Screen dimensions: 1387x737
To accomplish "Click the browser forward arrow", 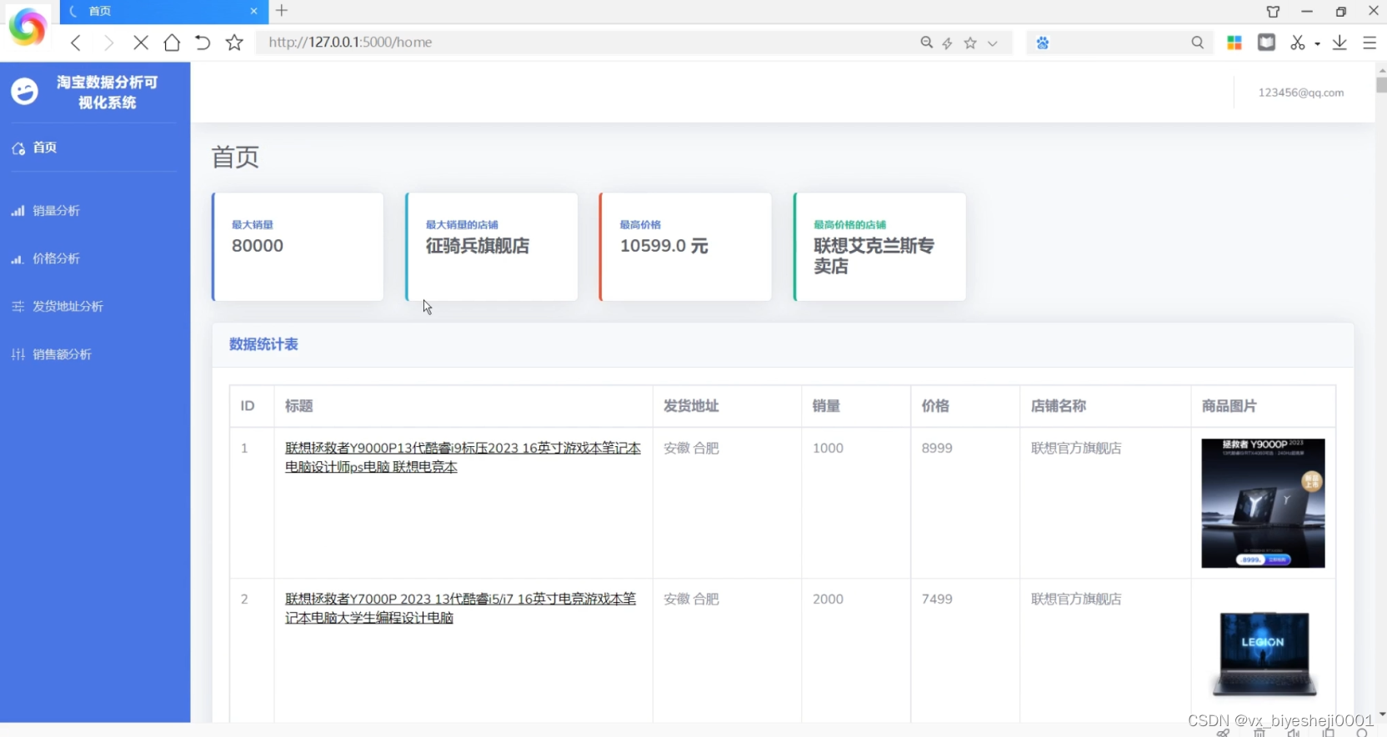I will click(108, 43).
